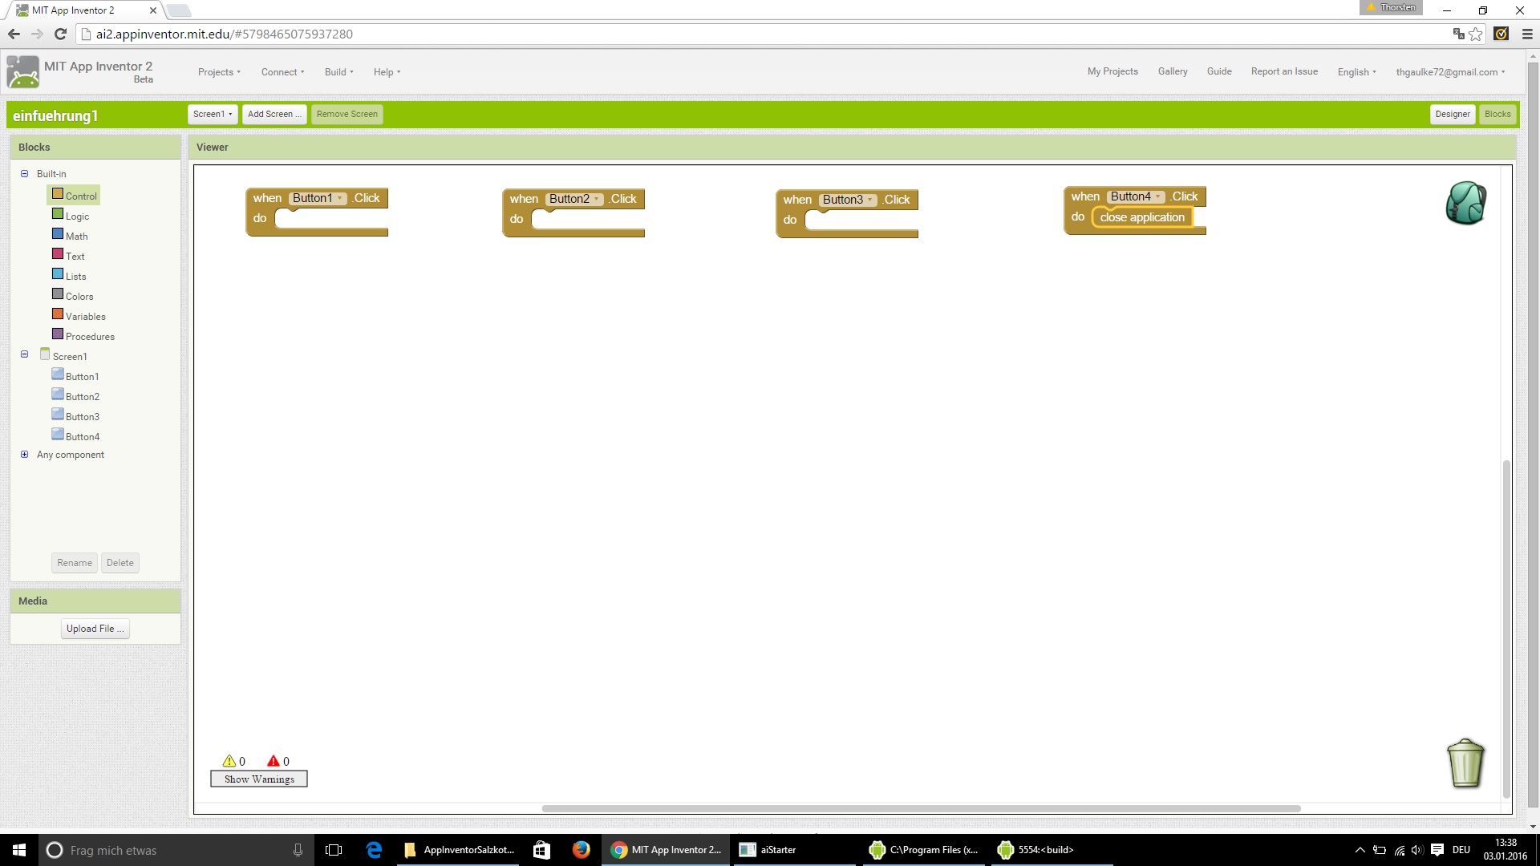Open Button2 component dropdown in block
The height and width of the screenshot is (866, 1540).
(x=574, y=199)
